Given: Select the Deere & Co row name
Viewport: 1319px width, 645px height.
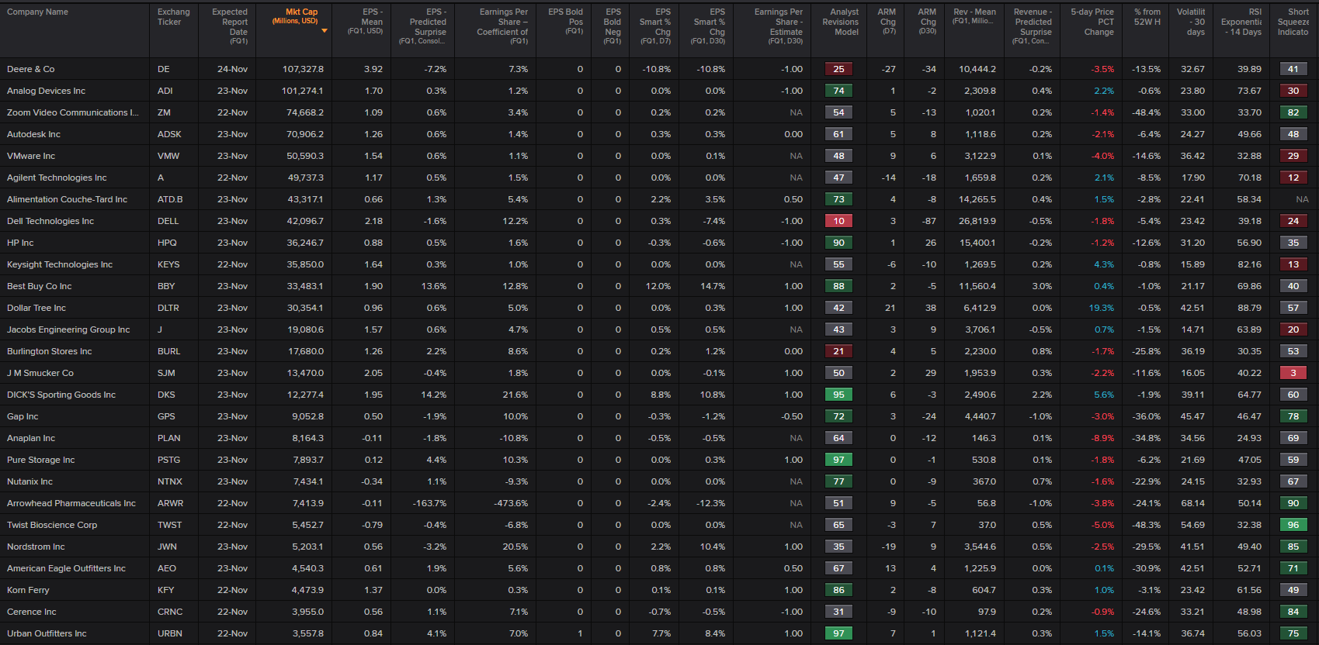Looking at the screenshot, I should (x=31, y=69).
